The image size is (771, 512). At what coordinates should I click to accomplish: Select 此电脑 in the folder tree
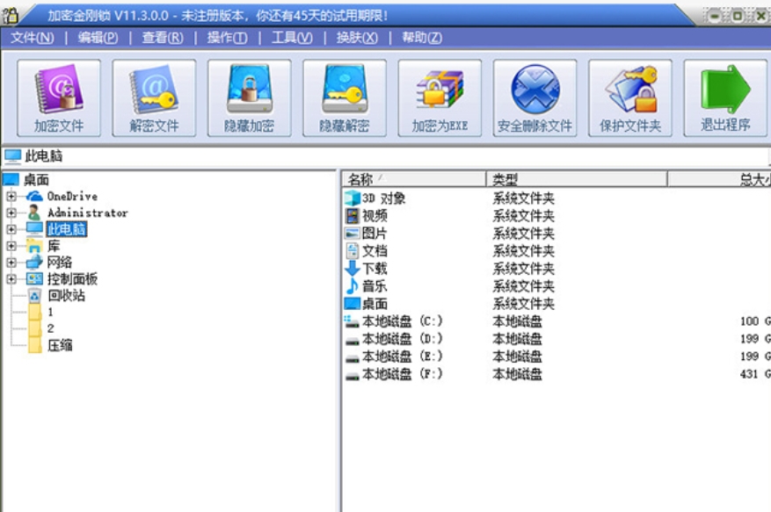tap(67, 229)
